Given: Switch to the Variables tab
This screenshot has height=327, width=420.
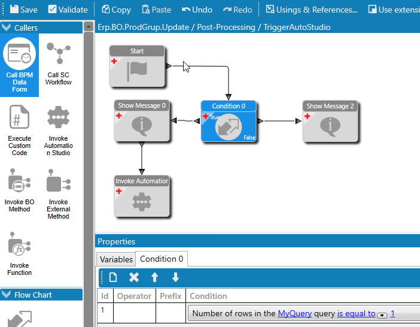Looking at the screenshot, I should click(116, 259).
